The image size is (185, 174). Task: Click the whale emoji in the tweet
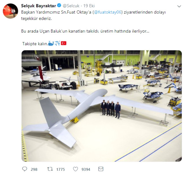click(51, 43)
